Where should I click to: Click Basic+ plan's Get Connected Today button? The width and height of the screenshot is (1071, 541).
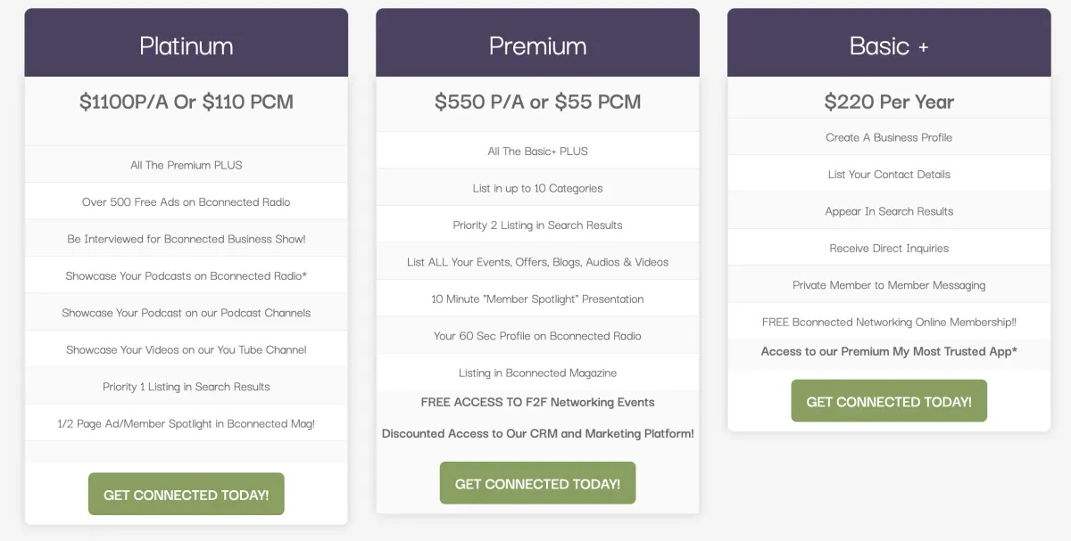(889, 401)
